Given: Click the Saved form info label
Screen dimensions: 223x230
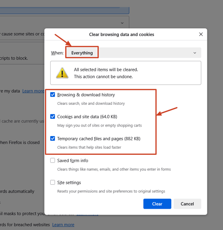Looking at the screenshot, I should pos(72,160).
